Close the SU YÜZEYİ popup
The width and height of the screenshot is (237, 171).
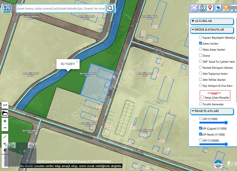77,62
